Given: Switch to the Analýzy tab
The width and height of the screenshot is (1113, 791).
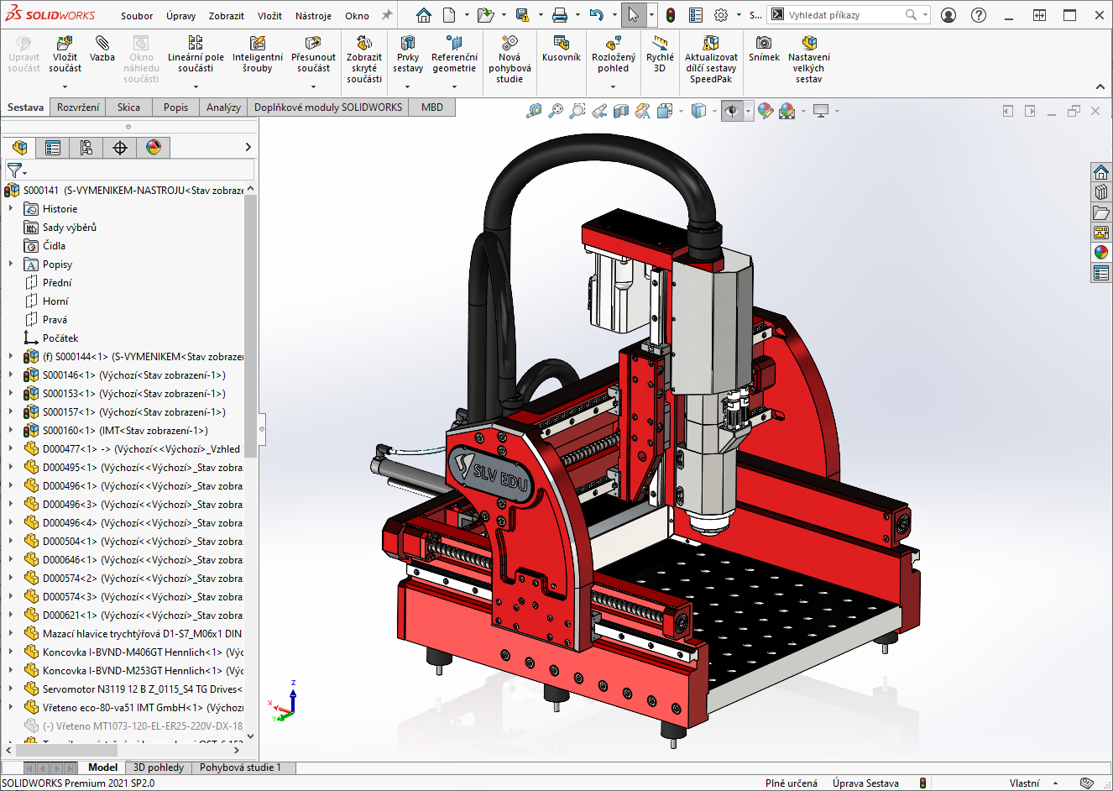Looking at the screenshot, I should [223, 107].
